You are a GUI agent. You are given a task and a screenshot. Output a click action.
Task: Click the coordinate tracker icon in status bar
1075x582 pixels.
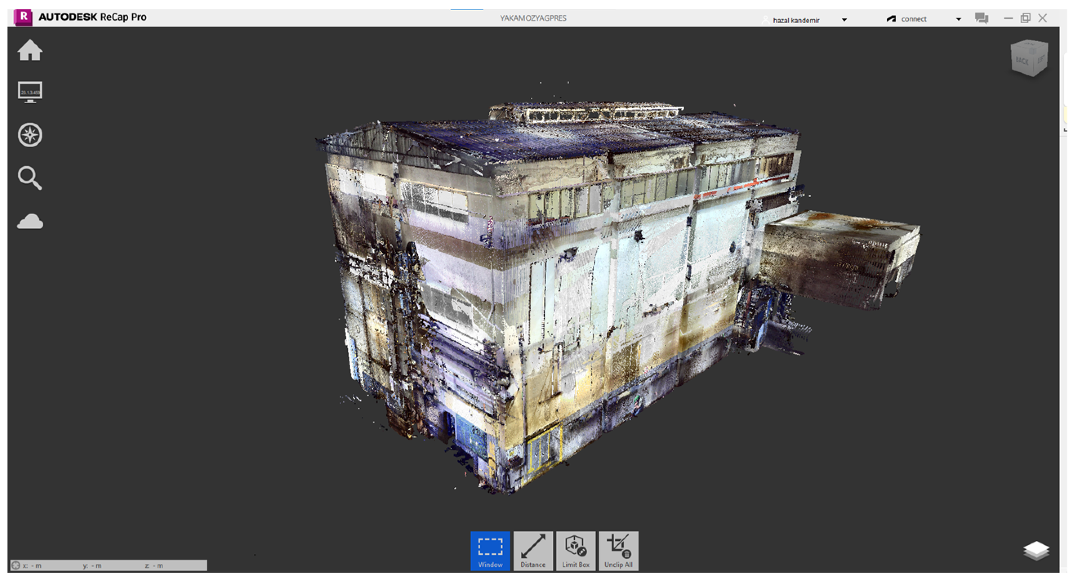[16, 565]
